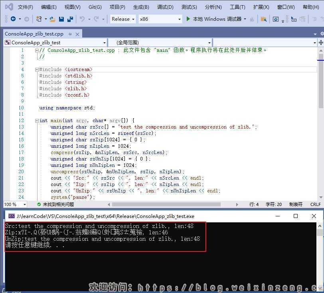Image resolution: width=324 pixels, height=293 pixels.
Task: Click the horizontal scrollbar right arrow
Action: [x=237, y=204]
